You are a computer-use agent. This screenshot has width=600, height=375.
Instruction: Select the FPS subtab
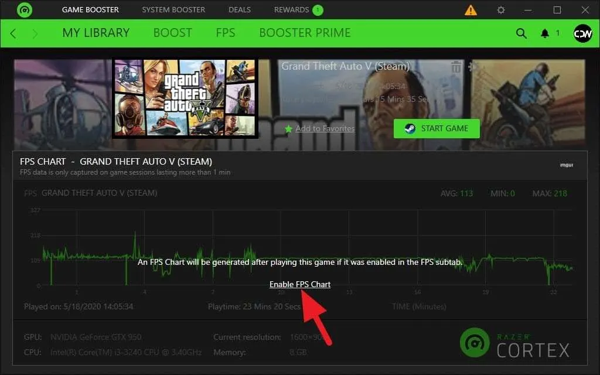point(226,33)
